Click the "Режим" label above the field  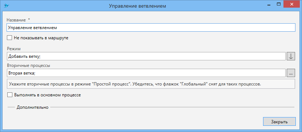click(14, 49)
